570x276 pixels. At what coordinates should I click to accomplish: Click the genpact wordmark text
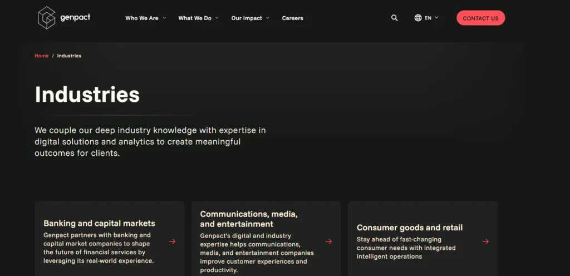click(x=75, y=17)
